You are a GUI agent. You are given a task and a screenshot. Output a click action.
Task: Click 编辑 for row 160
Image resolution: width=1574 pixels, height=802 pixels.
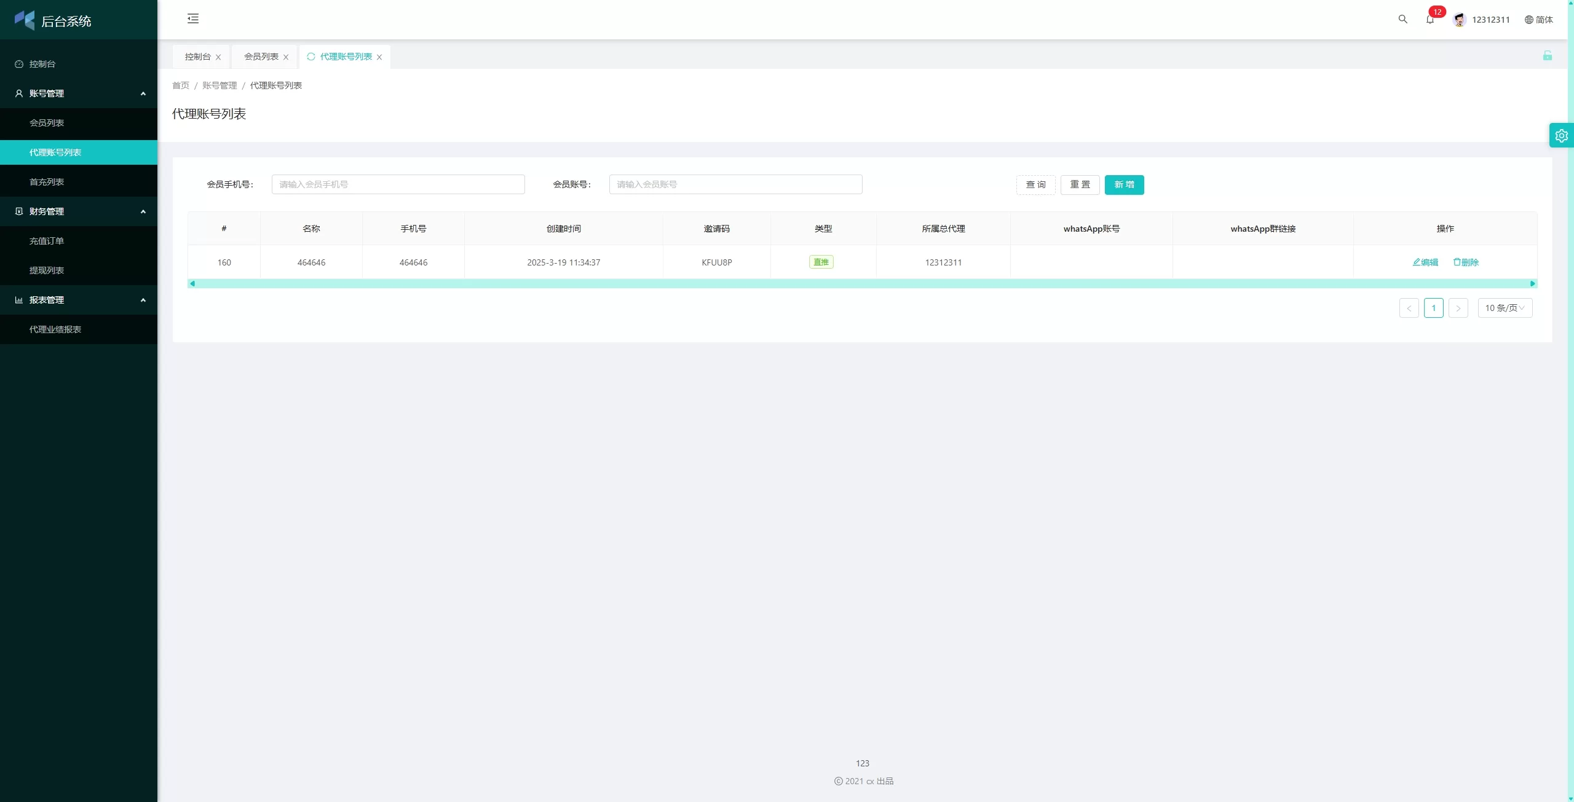click(x=1425, y=262)
